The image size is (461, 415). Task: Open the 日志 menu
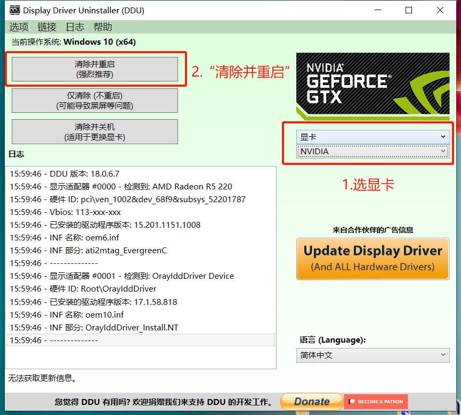[x=75, y=27]
